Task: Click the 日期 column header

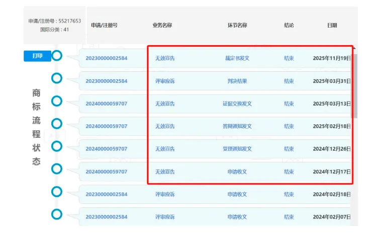Action: (332, 26)
